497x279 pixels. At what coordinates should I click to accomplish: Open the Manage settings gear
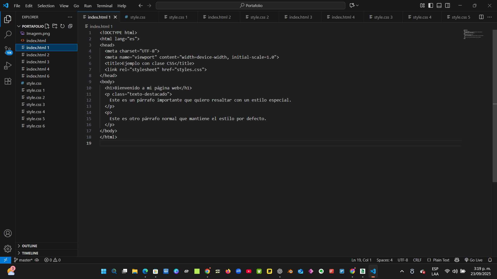tap(8, 249)
